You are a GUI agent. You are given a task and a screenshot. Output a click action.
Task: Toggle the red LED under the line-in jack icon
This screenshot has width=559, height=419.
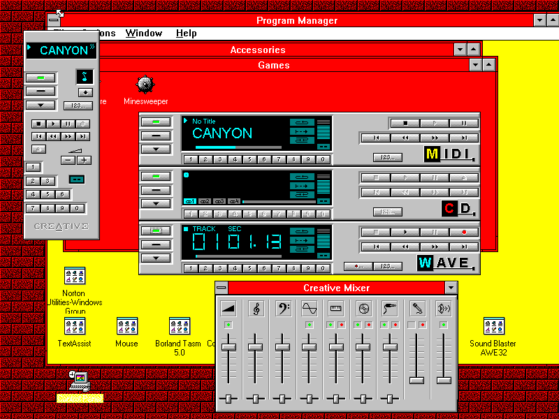tap(395, 325)
